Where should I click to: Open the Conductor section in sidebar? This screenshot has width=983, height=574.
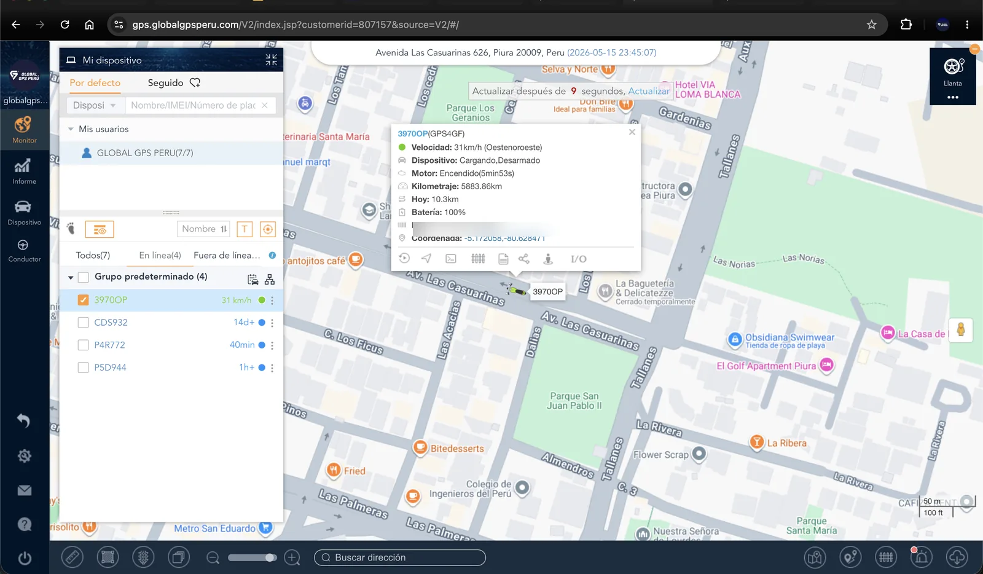pos(25,251)
